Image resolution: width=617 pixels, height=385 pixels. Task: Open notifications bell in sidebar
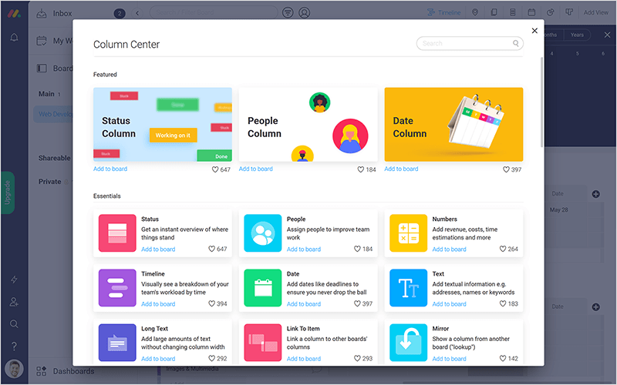tap(14, 37)
